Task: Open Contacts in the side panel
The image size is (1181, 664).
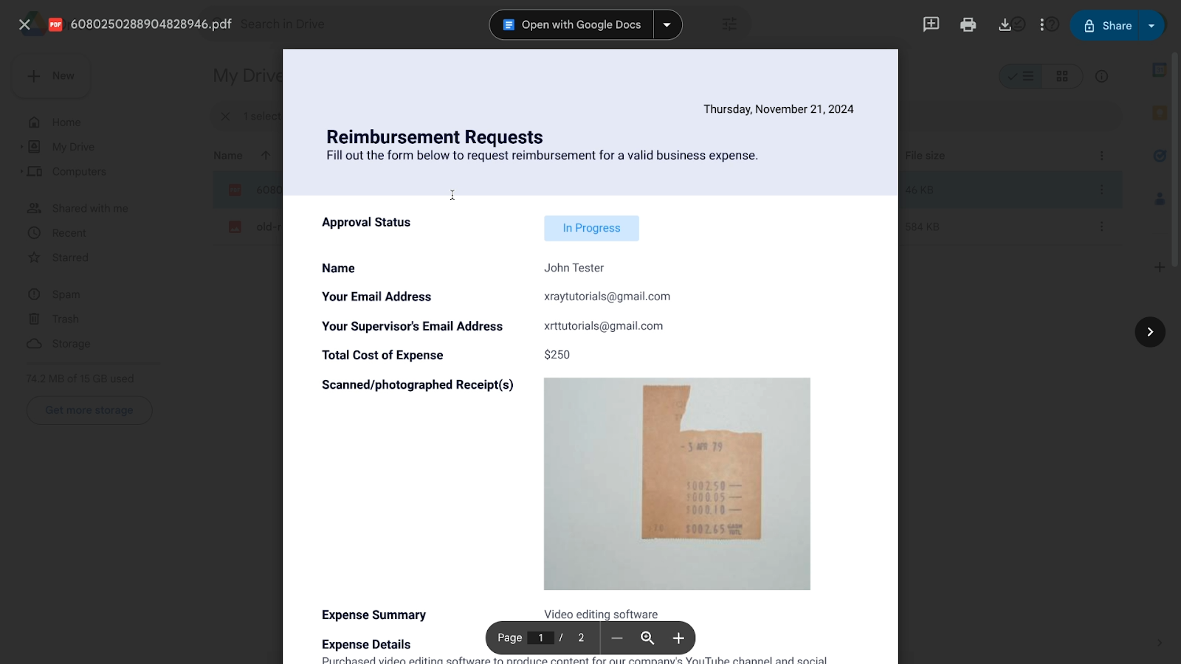Action: pos(1160,198)
